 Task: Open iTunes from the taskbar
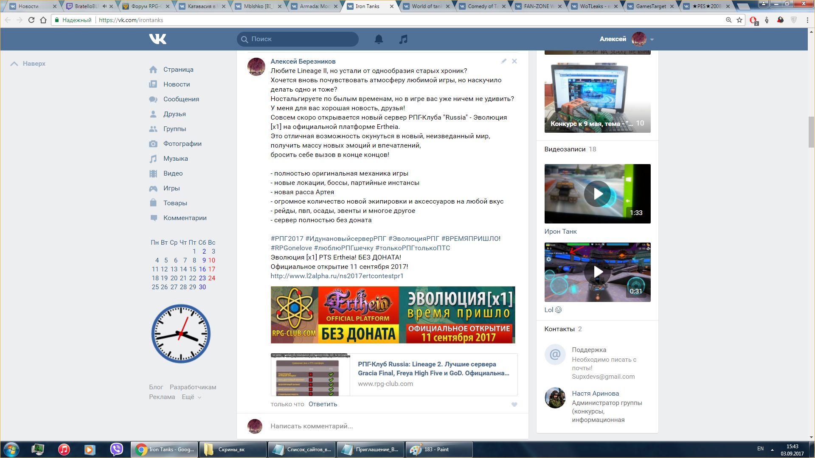(64, 450)
